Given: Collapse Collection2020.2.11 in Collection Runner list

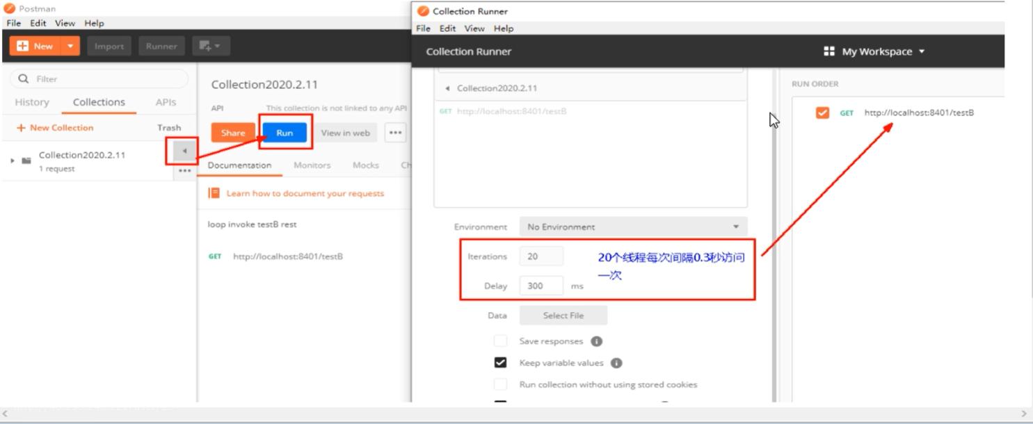Looking at the screenshot, I should pos(447,88).
